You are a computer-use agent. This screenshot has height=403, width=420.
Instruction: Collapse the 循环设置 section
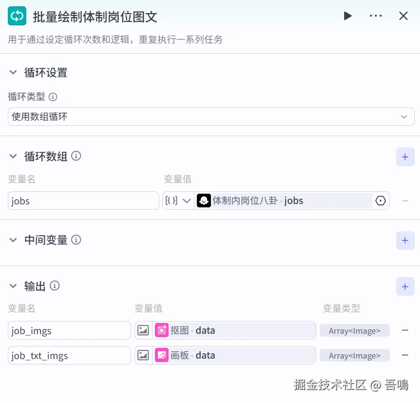[13, 73]
